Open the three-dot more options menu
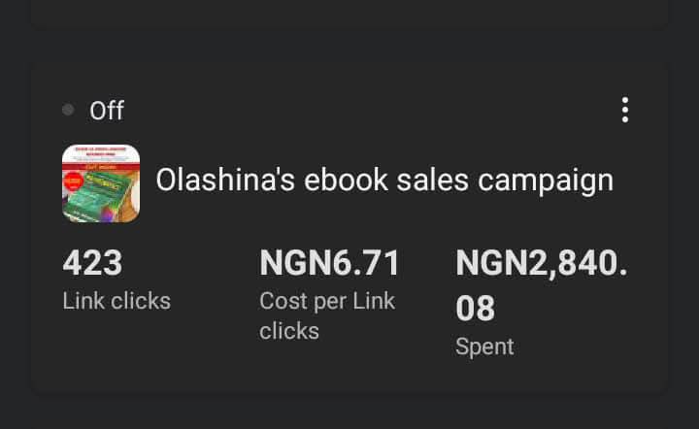 click(624, 110)
